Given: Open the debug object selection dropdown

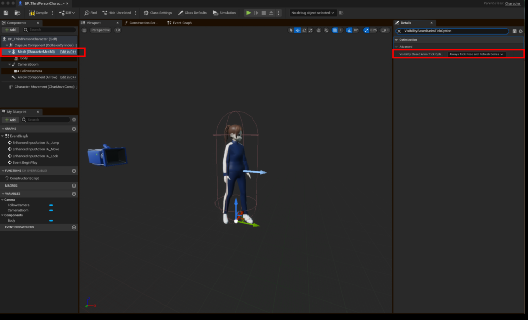Looking at the screenshot, I should pos(312,13).
